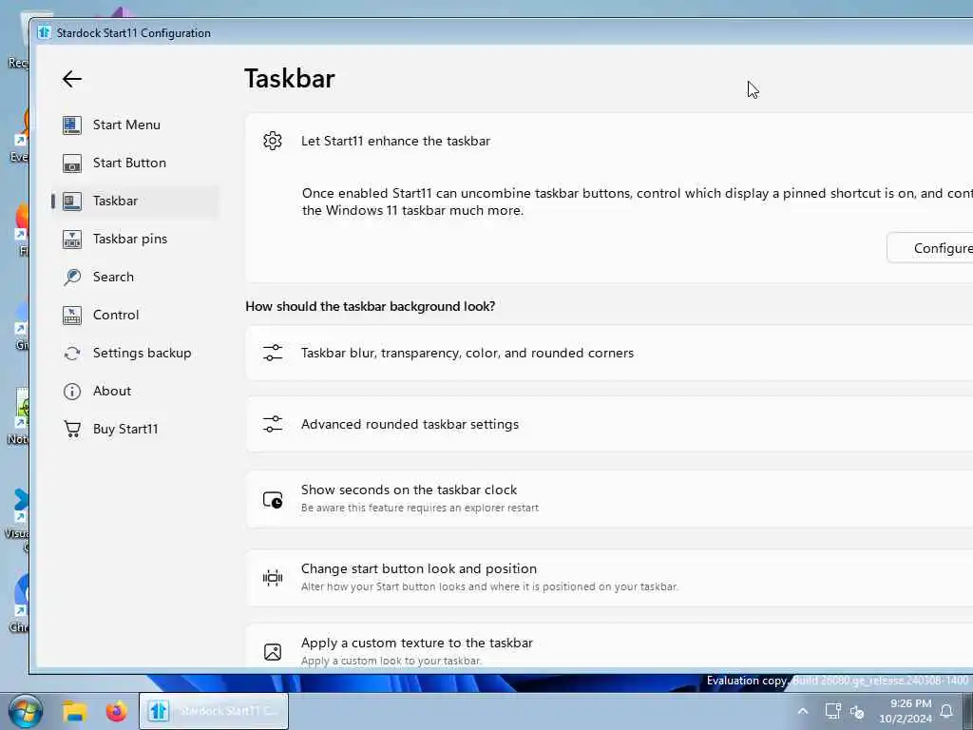Switch to the Search settings page

(x=136, y=277)
